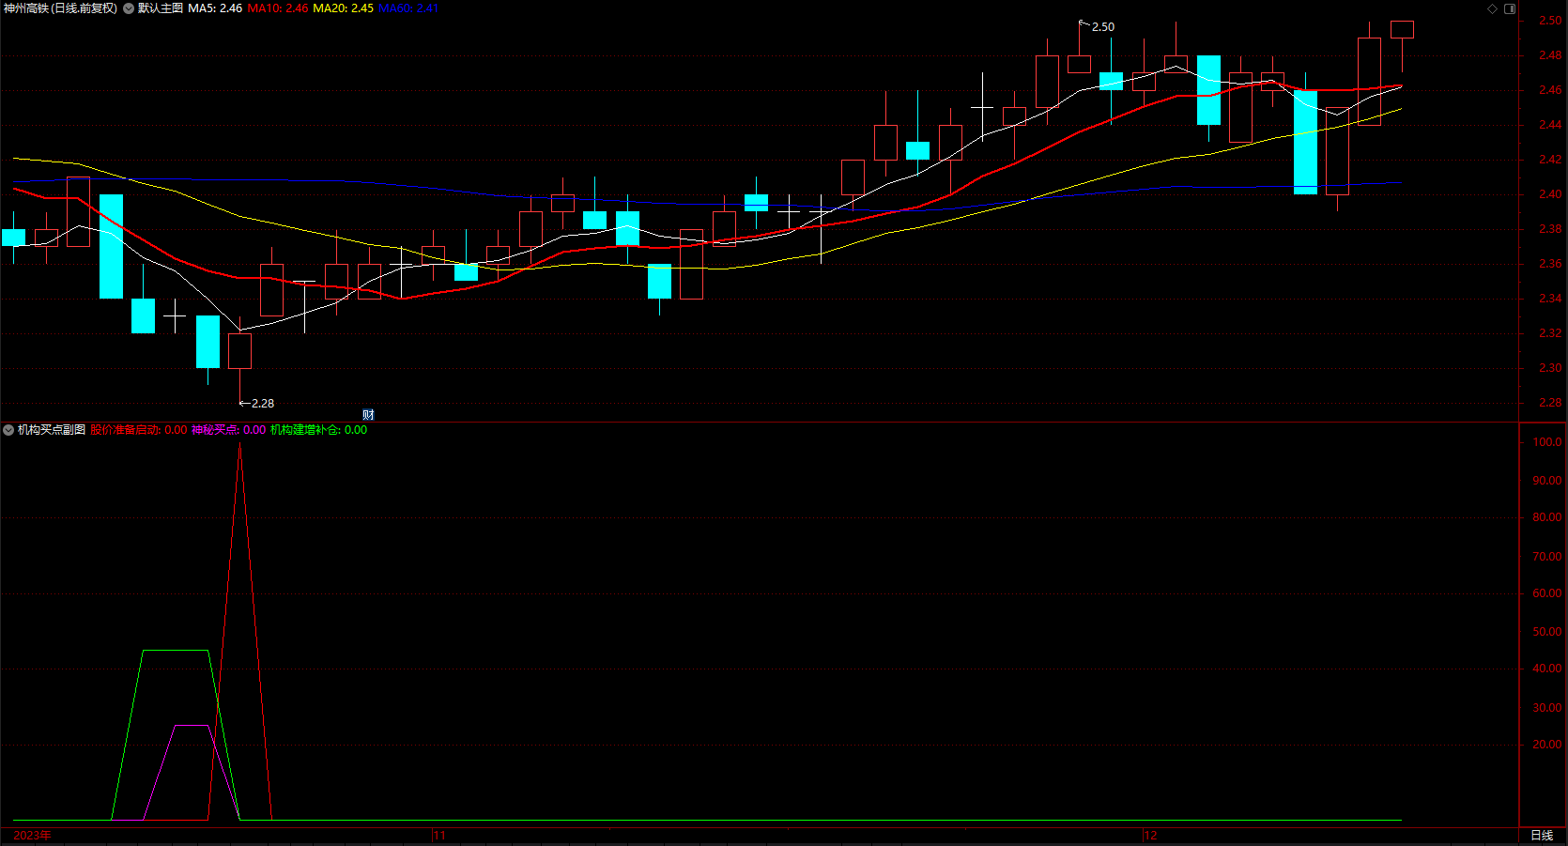This screenshot has width=1568, height=846.
Task: Click the 2.46 price axis label
Action: 1550,90
